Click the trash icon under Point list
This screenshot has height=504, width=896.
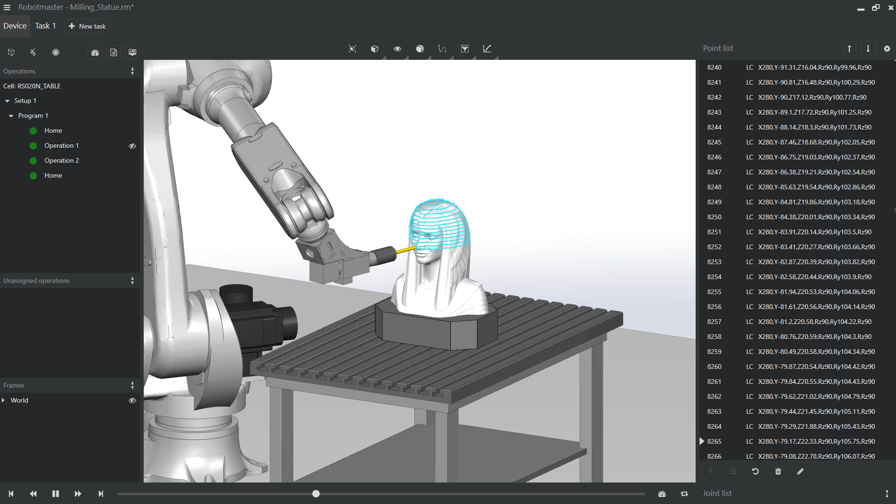[x=778, y=471]
